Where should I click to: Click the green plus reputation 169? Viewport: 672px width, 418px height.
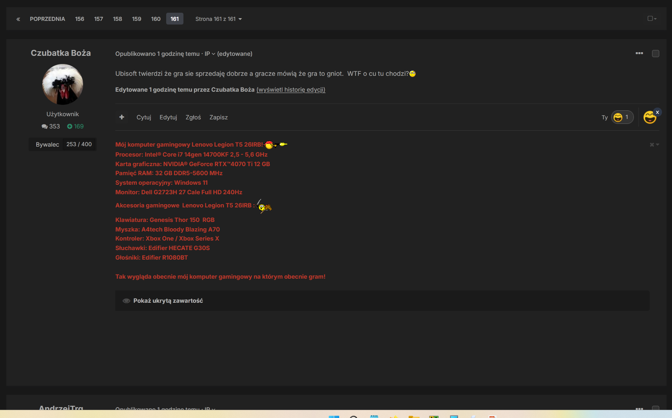coord(75,127)
